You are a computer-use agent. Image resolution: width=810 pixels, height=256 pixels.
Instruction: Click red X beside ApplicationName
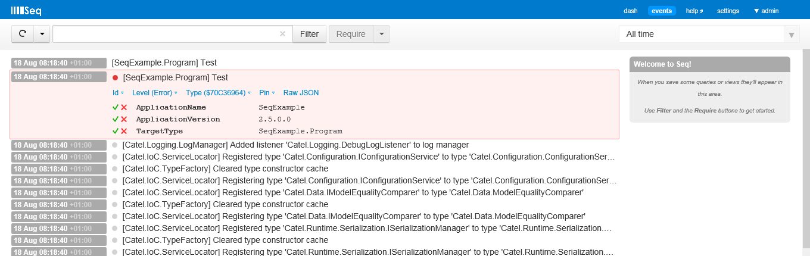[124, 107]
